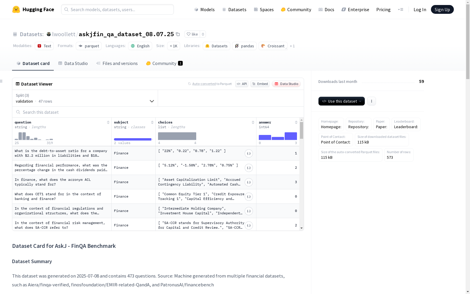Expand choices JSON in the ACL acronym row
The image size is (470, 294).
[x=249, y=182]
